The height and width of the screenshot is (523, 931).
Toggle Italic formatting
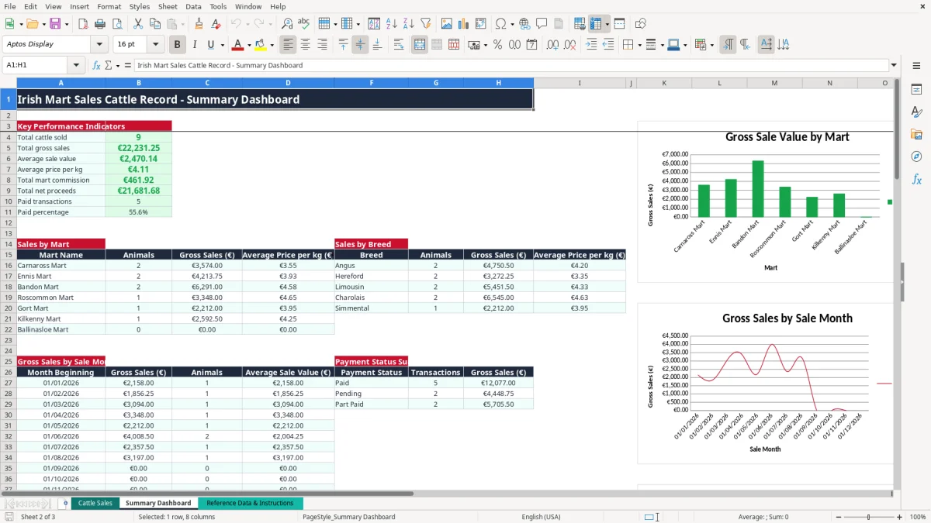click(x=194, y=45)
